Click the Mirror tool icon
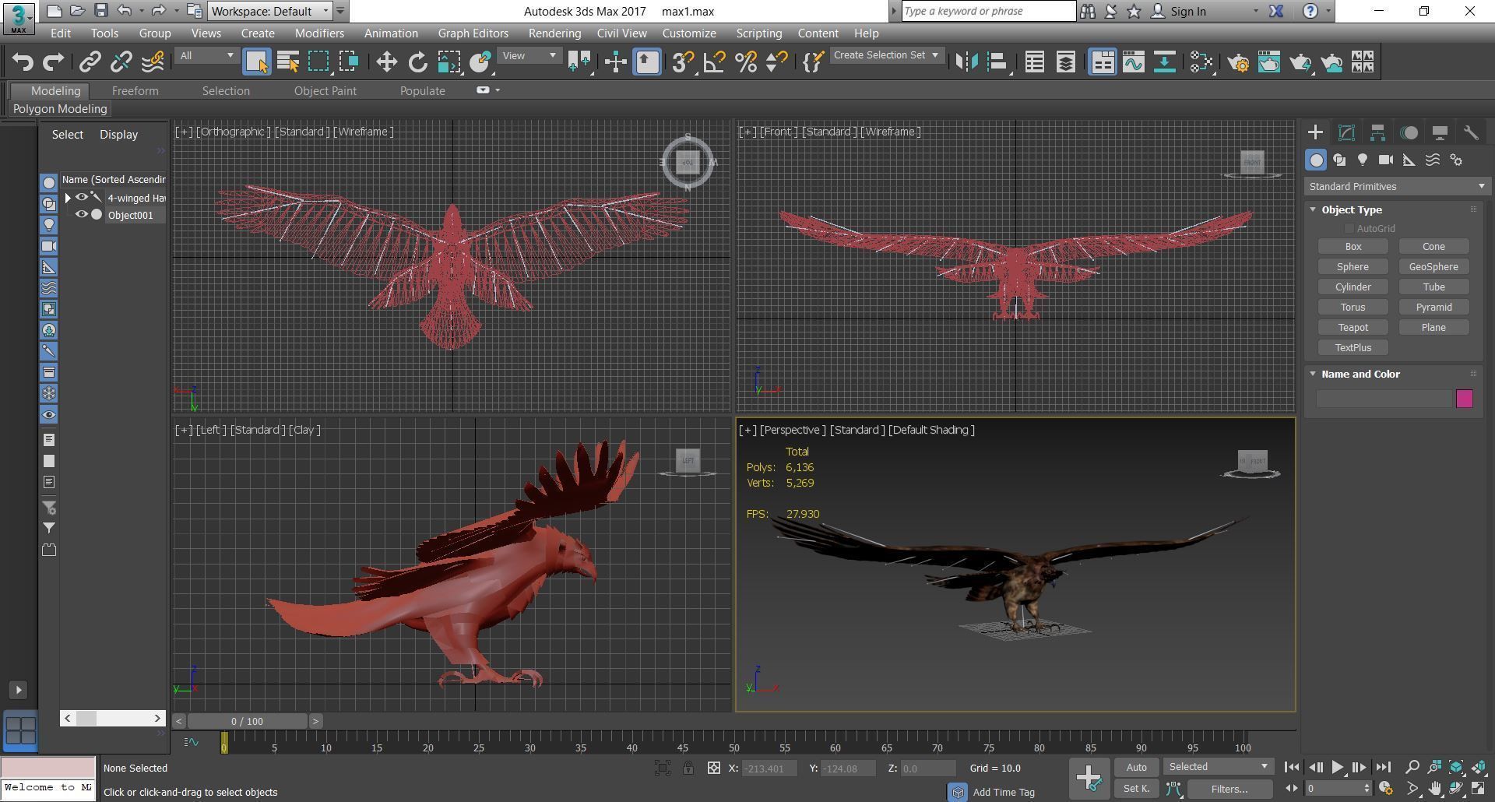Screen dimensions: 1495x802 pyautogui.click(x=966, y=62)
